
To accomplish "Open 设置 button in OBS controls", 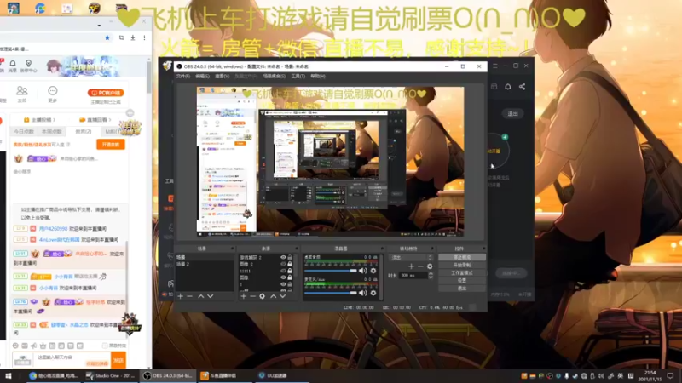I will pos(462,281).
